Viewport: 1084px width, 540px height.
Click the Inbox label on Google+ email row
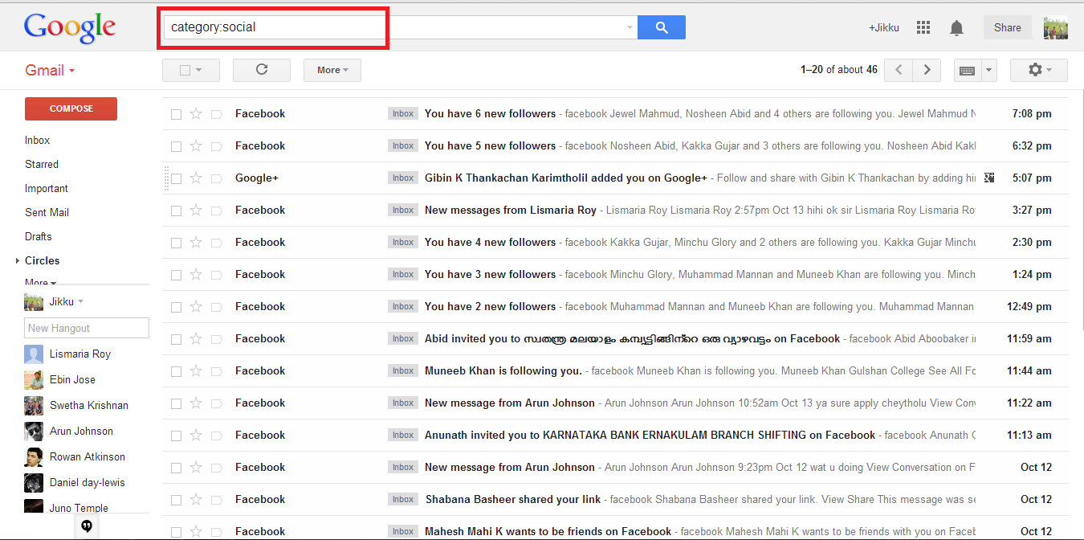tap(403, 178)
